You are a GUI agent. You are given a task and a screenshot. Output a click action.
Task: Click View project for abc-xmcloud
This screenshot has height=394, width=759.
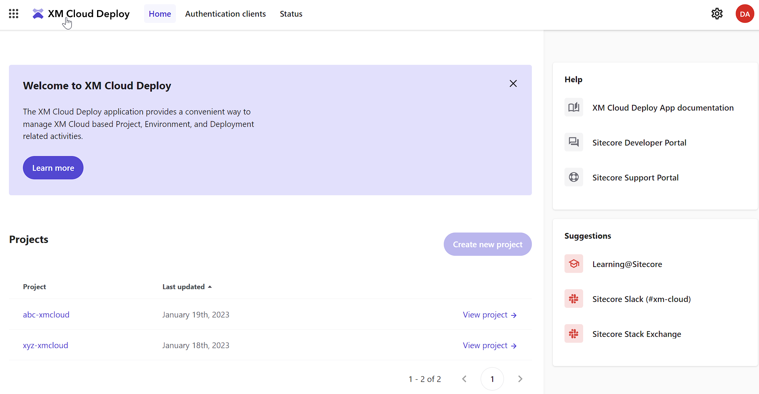click(490, 314)
